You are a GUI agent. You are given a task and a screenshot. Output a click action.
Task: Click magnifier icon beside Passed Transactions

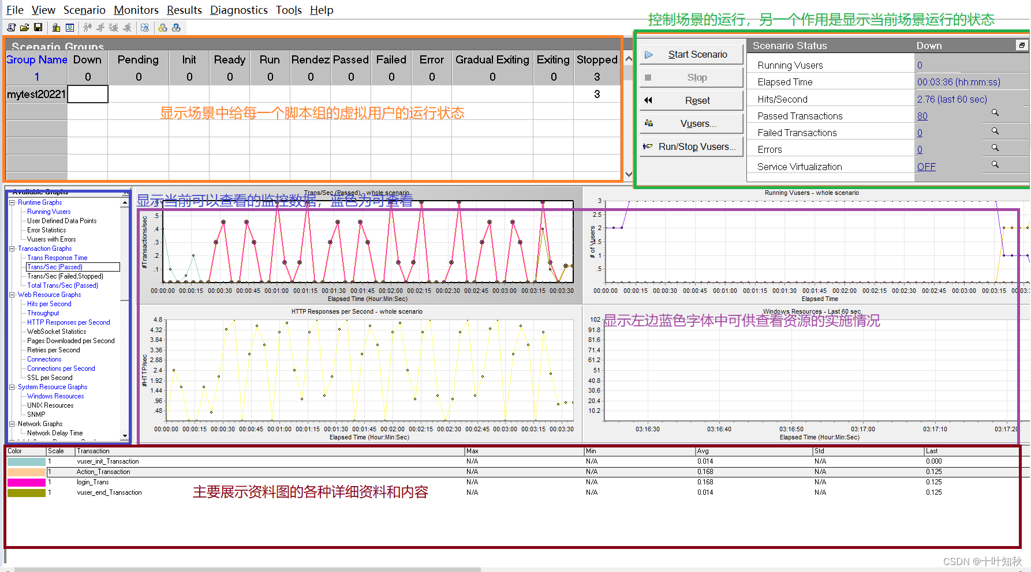pyautogui.click(x=995, y=113)
